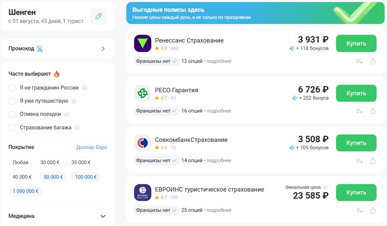Select 40 000 € coverage
This screenshot has width=387, height=226.
point(22,177)
